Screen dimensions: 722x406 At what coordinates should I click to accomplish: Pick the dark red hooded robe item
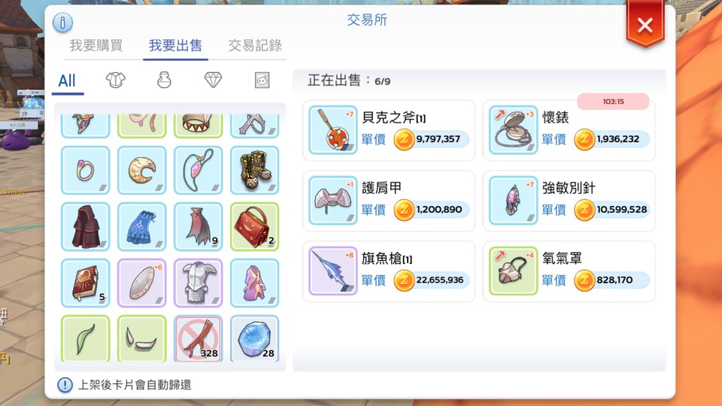coord(86,226)
